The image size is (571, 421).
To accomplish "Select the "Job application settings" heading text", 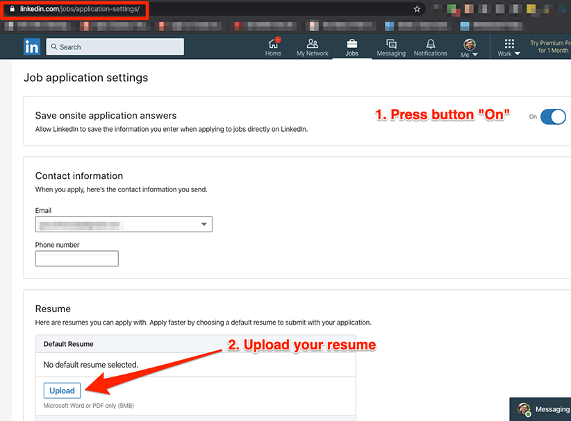I will click(x=85, y=78).
